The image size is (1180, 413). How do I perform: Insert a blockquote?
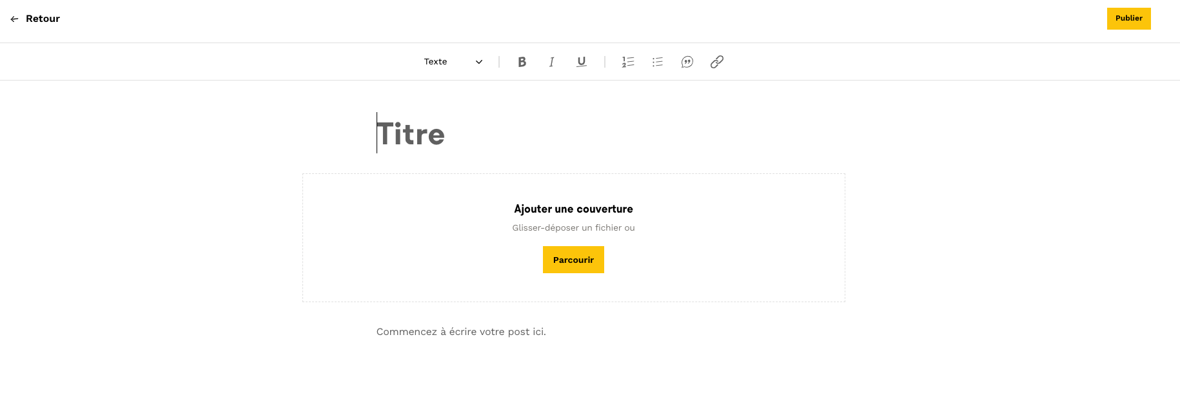[x=687, y=62]
